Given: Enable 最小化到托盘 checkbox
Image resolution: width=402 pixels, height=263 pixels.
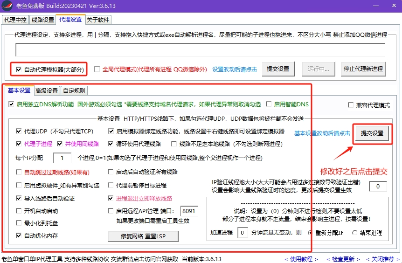Looking at the screenshot, I should (19, 223).
